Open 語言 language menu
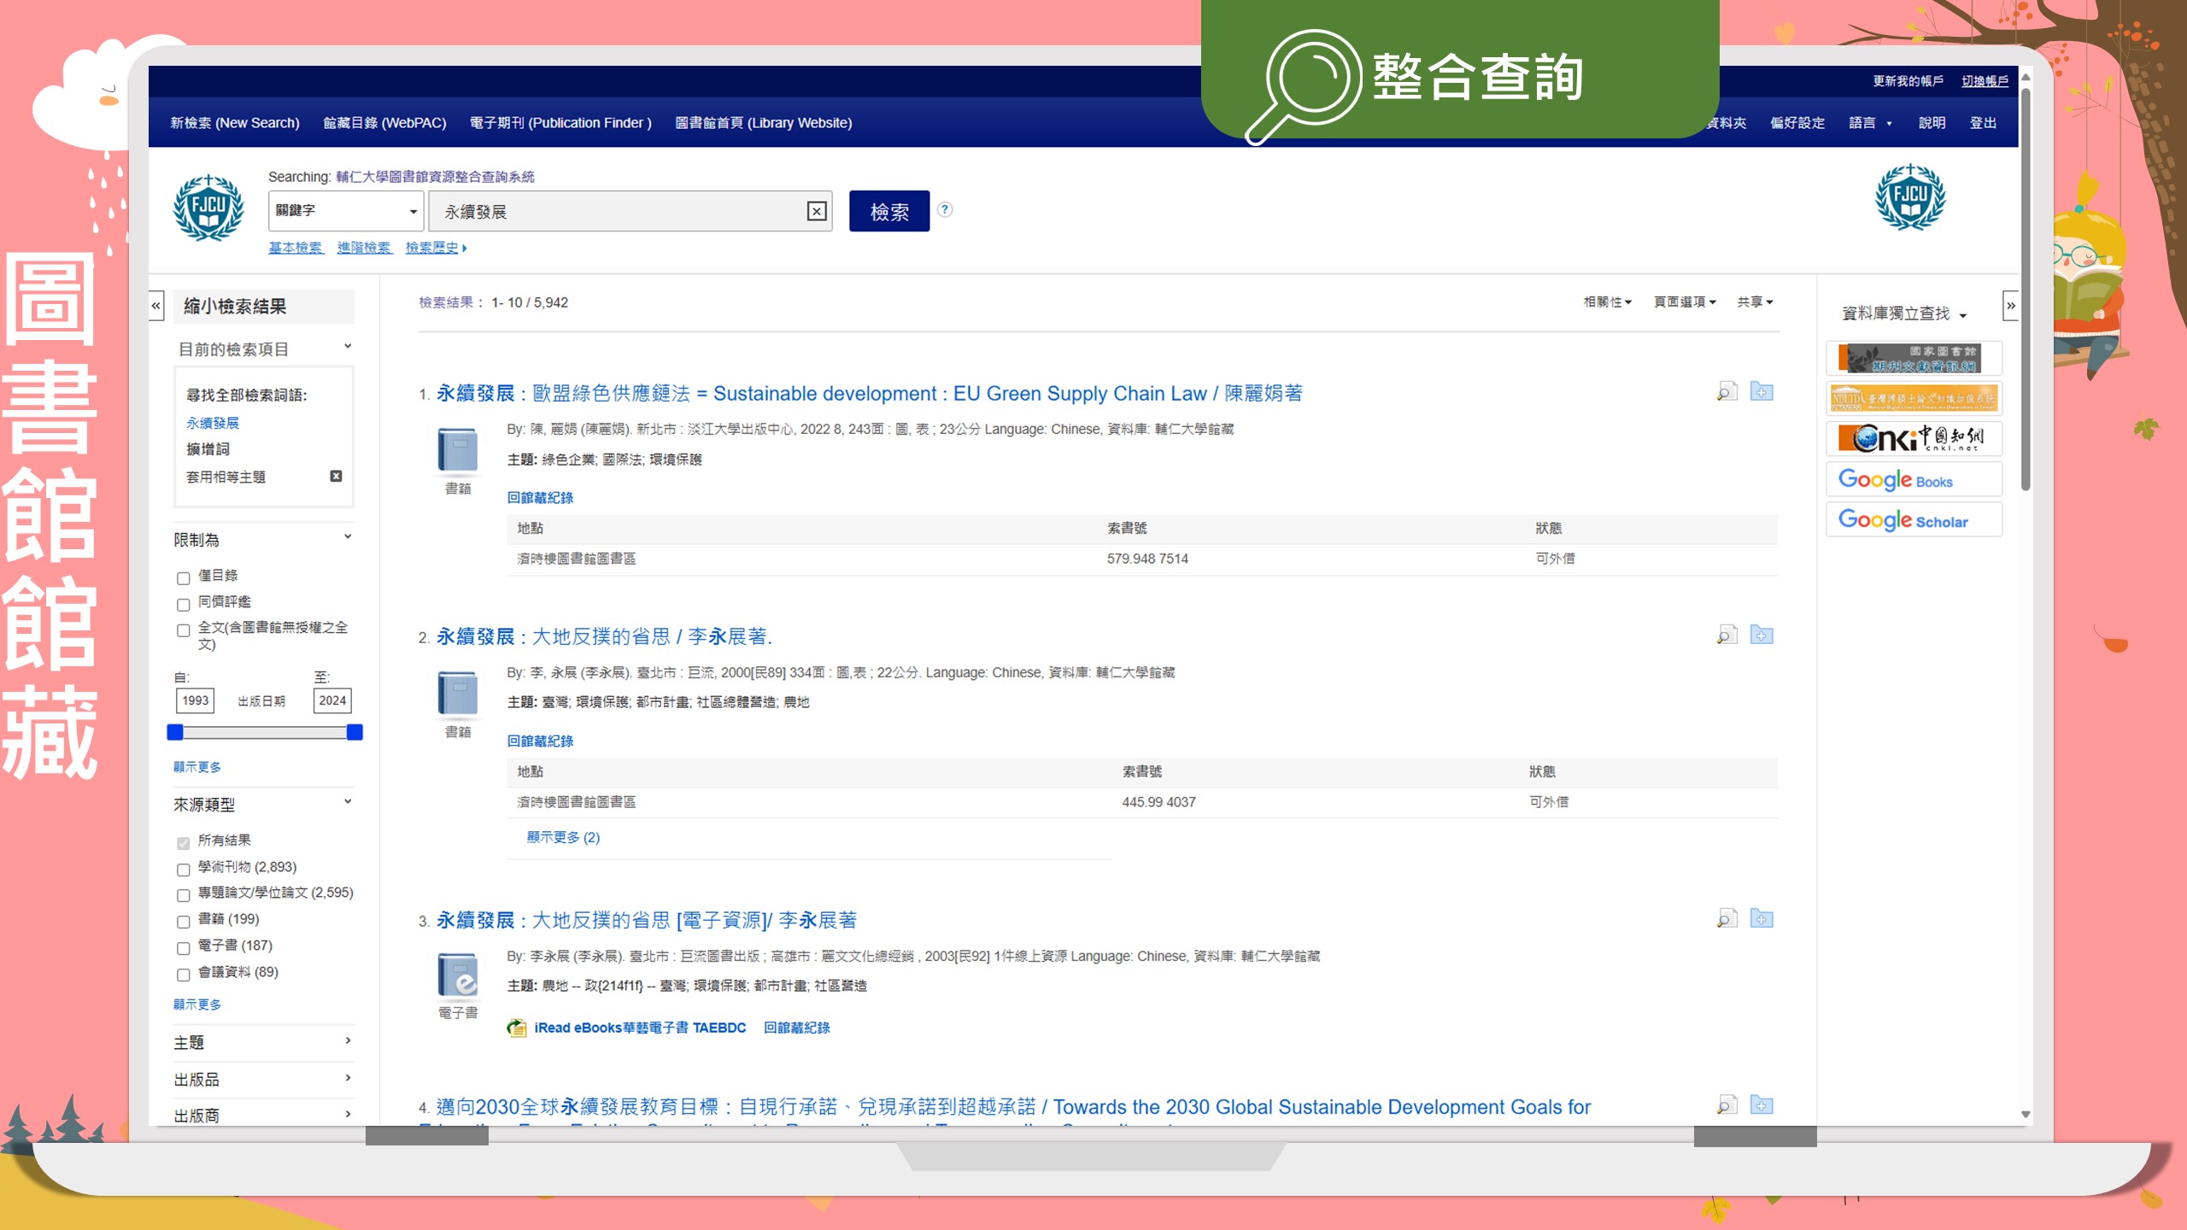This screenshot has height=1230, width=2187. (1870, 123)
